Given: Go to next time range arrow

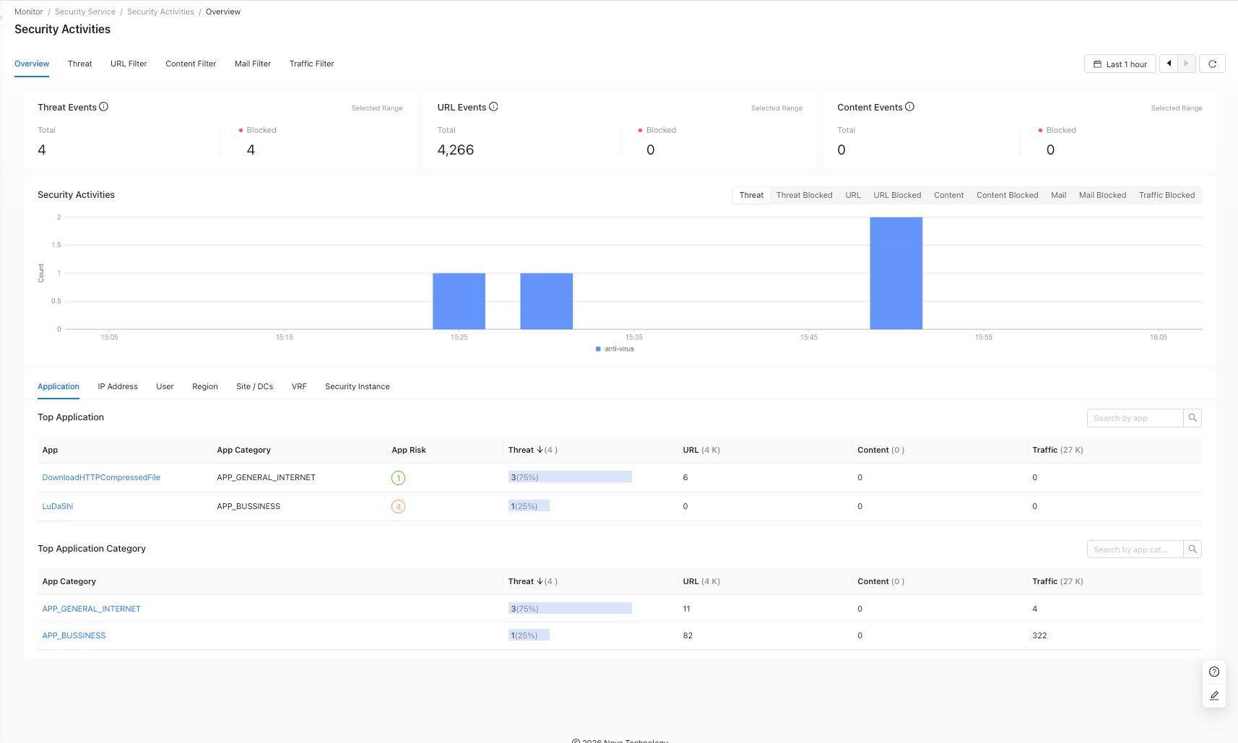Looking at the screenshot, I should tap(1187, 64).
